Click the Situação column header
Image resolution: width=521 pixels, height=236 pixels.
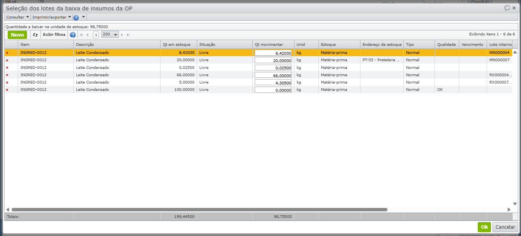coord(224,45)
